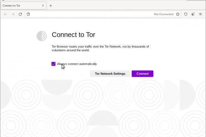The width and height of the screenshot is (206, 137).
Task: Reload the current page
Action: 20,14
